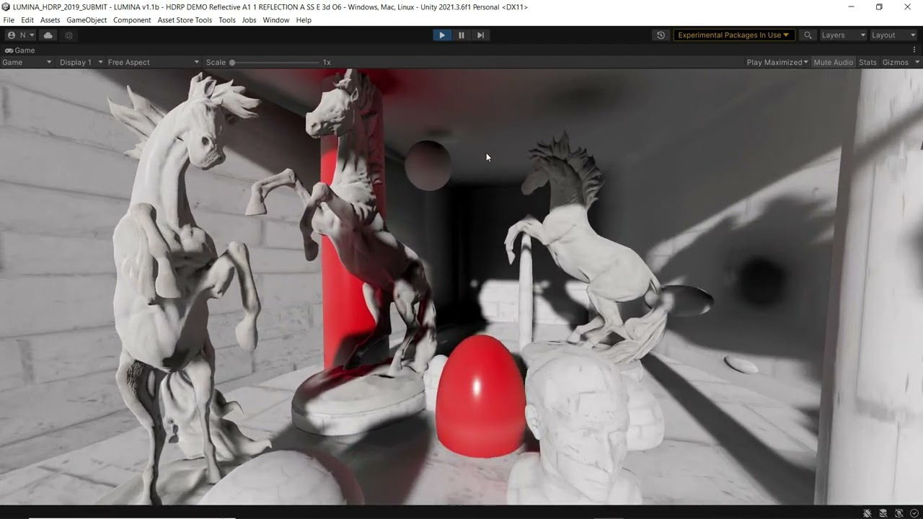
Task: Expand the Gizmos dropdown arrow
Action: pyautogui.click(x=917, y=63)
